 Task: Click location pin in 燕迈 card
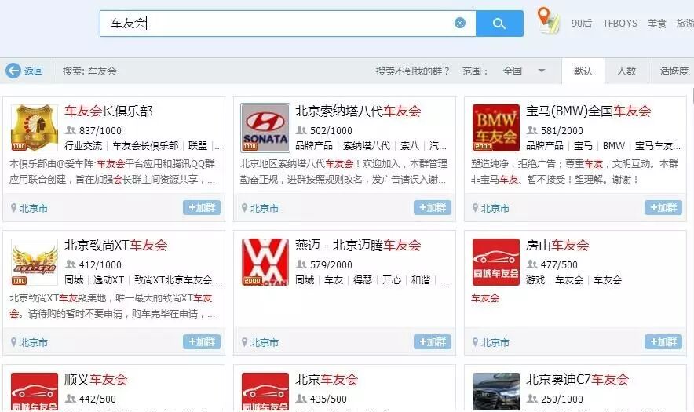pyautogui.click(x=244, y=342)
